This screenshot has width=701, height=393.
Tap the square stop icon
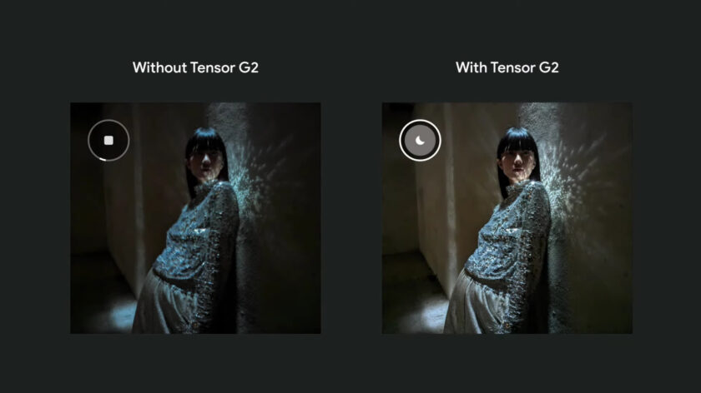point(108,141)
